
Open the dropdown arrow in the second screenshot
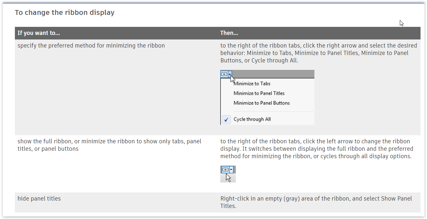coord(231,169)
